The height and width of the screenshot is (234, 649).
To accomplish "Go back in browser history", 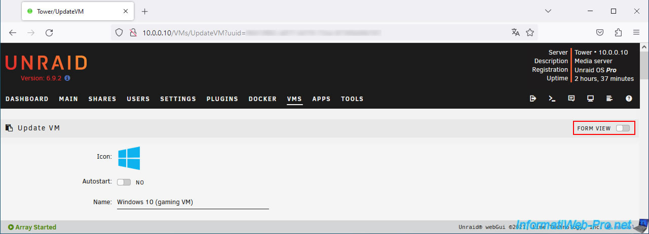I will tap(13, 32).
